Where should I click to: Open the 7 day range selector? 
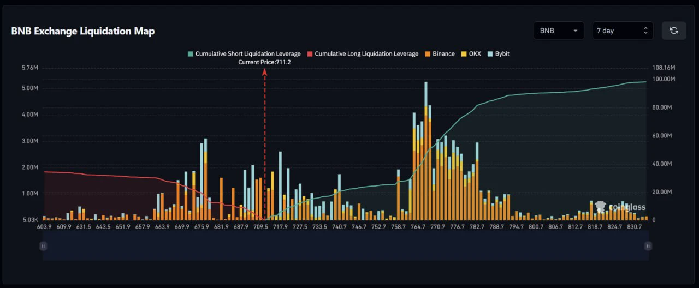[x=623, y=31]
